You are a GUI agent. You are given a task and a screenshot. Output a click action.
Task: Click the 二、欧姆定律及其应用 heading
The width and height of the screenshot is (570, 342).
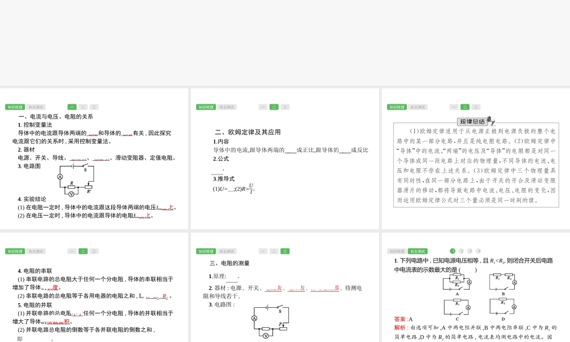(x=247, y=132)
